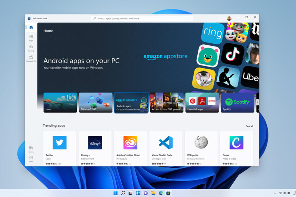Open the TikTok app icon in the banner
This screenshot has height=197, width=296.
[233, 54]
